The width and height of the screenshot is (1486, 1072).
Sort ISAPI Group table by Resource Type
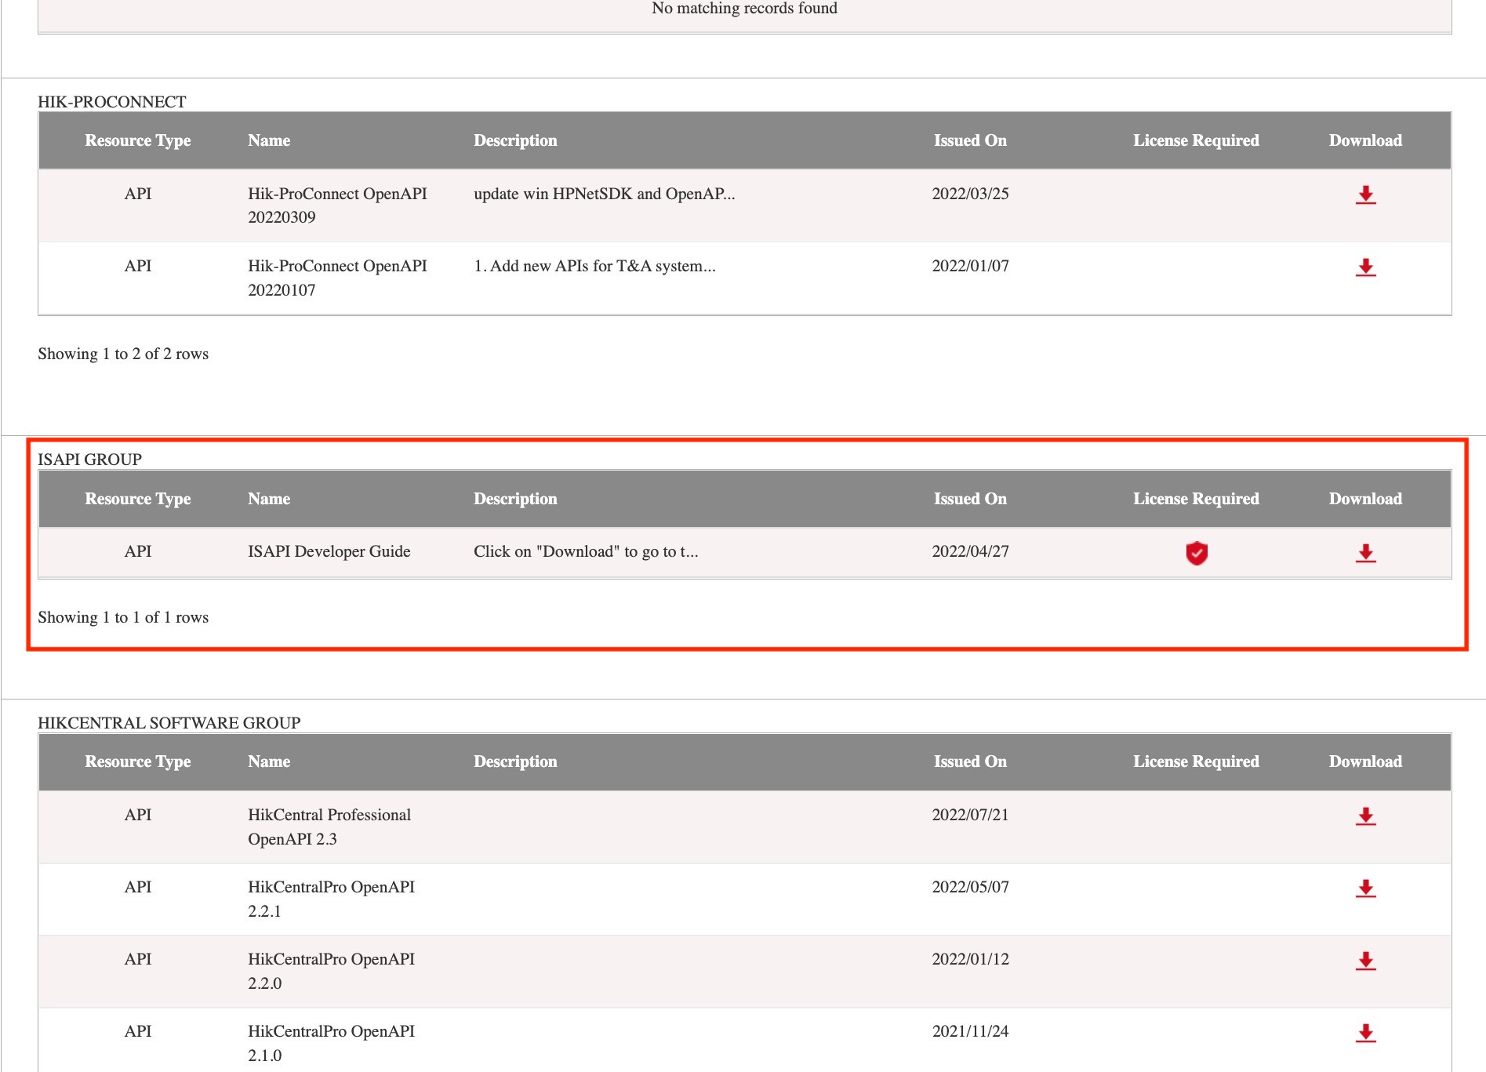coord(138,499)
